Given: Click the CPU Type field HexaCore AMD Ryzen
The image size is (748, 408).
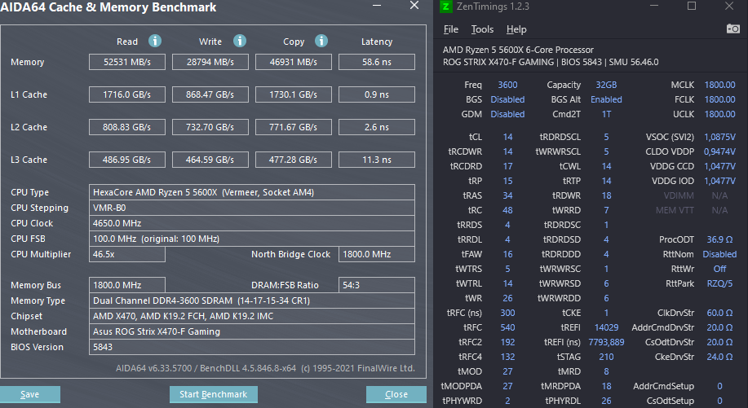Looking at the screenshot, I should tap(252, 192).
